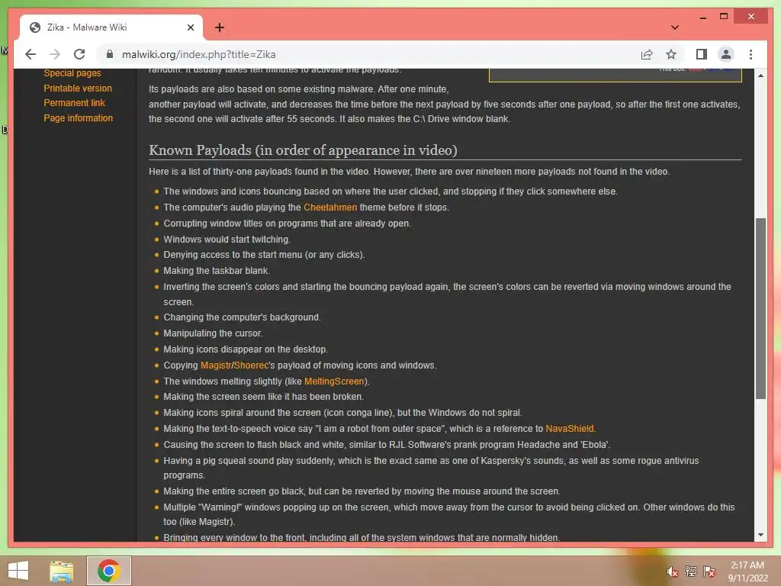Open the Chrome three-dot menu
Image resolution: width=781 pixels, height=586 pixels.
coord(750,54)
